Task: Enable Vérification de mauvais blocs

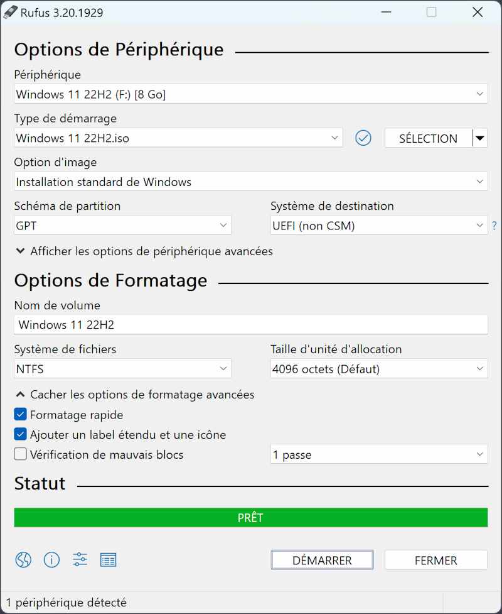Action: tap(21, 454)
